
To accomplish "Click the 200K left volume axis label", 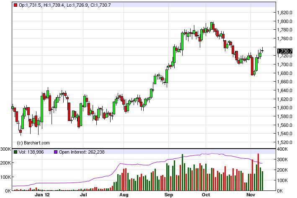I will coord(5,163).
